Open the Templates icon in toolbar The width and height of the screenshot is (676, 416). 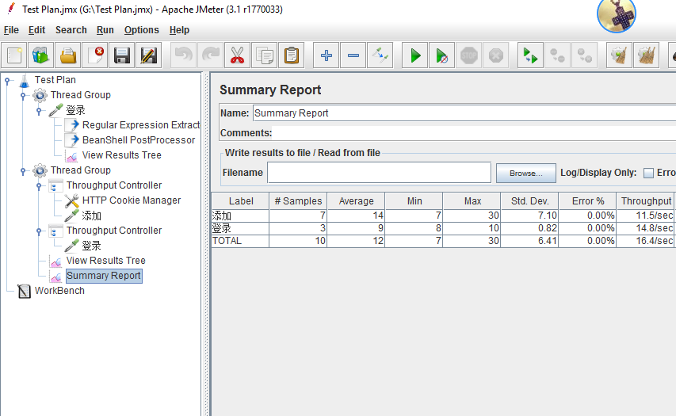click(41, 55)
